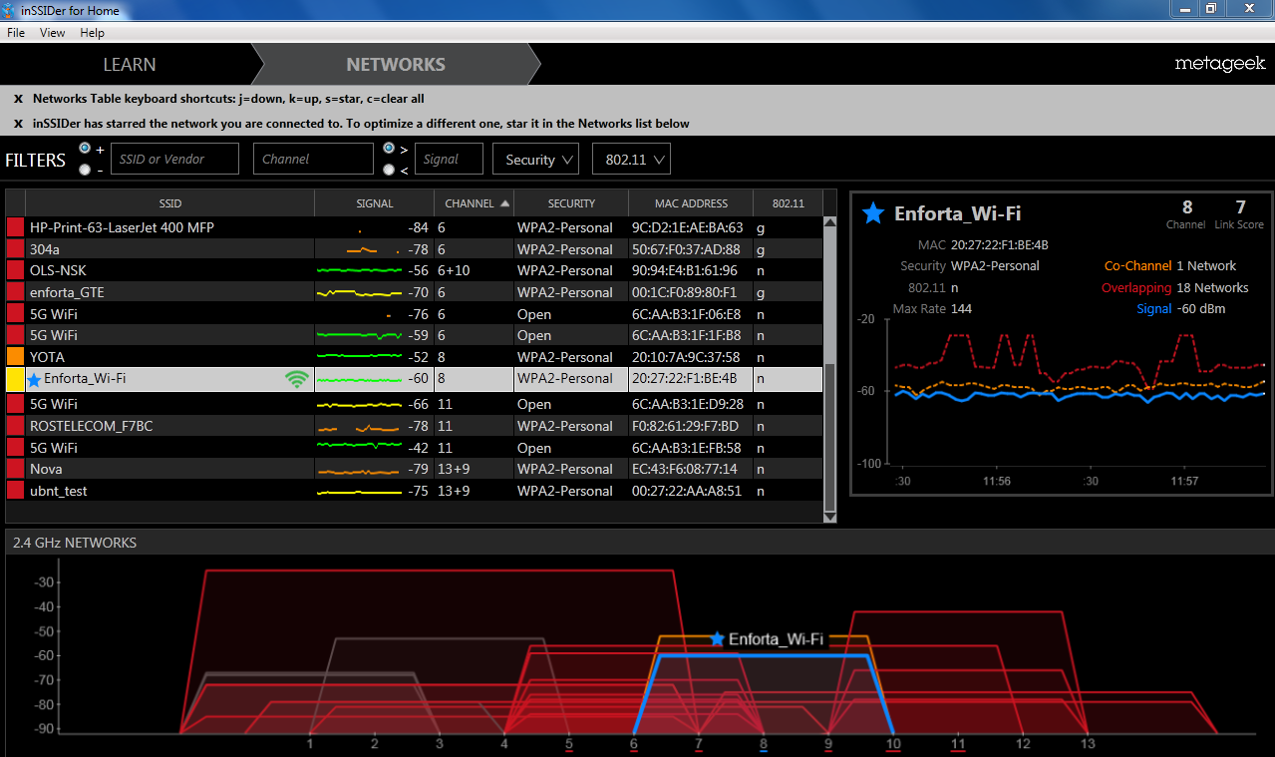Image resolution: width=1275 pixels, height=757 pixels.
Task: Close the starred network notification with its X
Action: [x=18, y=124]
